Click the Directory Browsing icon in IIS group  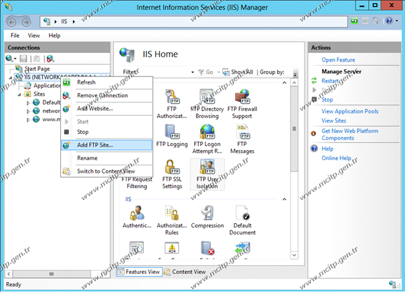tap(137, 248)
